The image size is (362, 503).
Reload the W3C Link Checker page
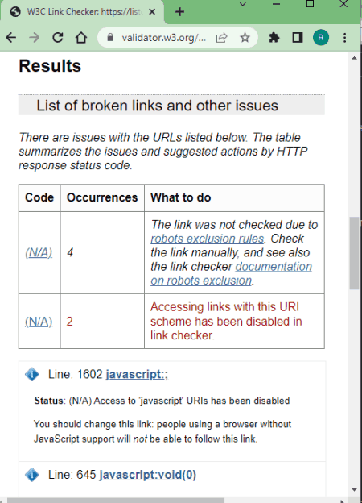click(58, 38)
